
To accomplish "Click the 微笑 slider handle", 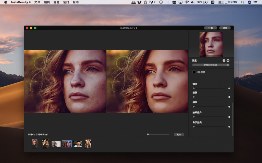I will pyautogui.click(x=193, y=88).
